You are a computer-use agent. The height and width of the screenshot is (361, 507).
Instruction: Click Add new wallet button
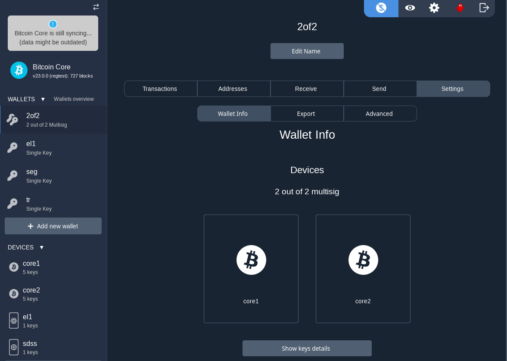tap(53, 226)
